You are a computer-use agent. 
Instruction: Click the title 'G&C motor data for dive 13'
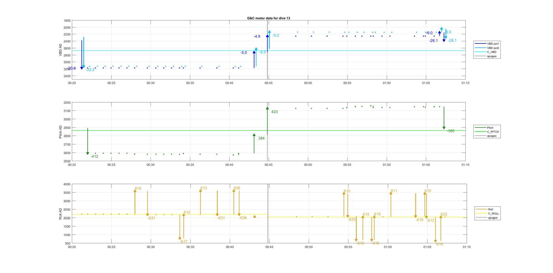pos(269,18)
